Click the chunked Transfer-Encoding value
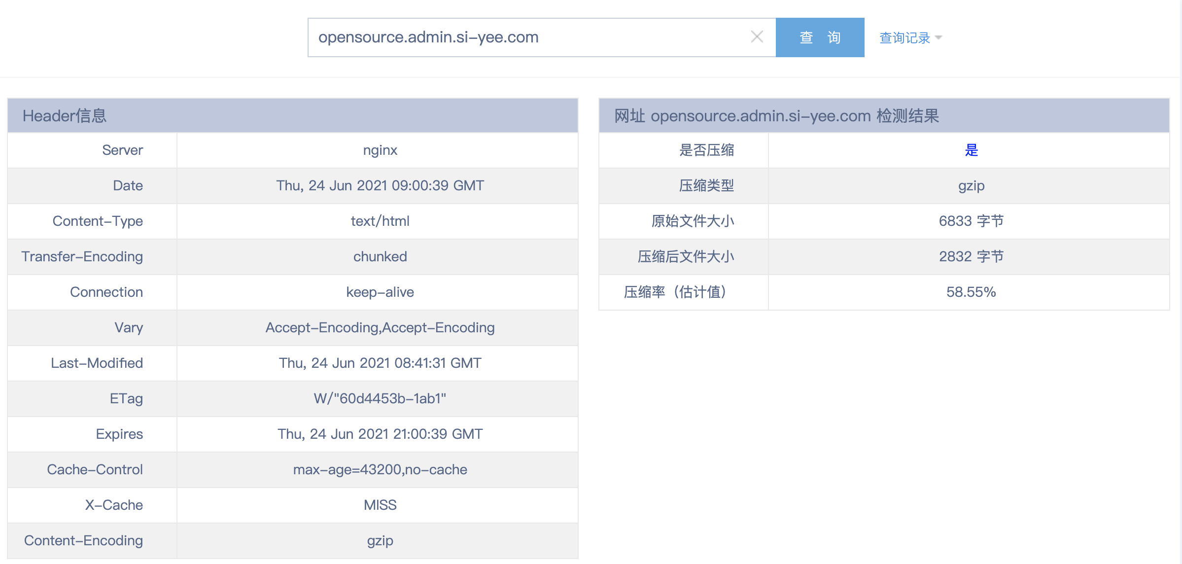1182x564 pixels. pyautogui.click(x=380, y=257)
